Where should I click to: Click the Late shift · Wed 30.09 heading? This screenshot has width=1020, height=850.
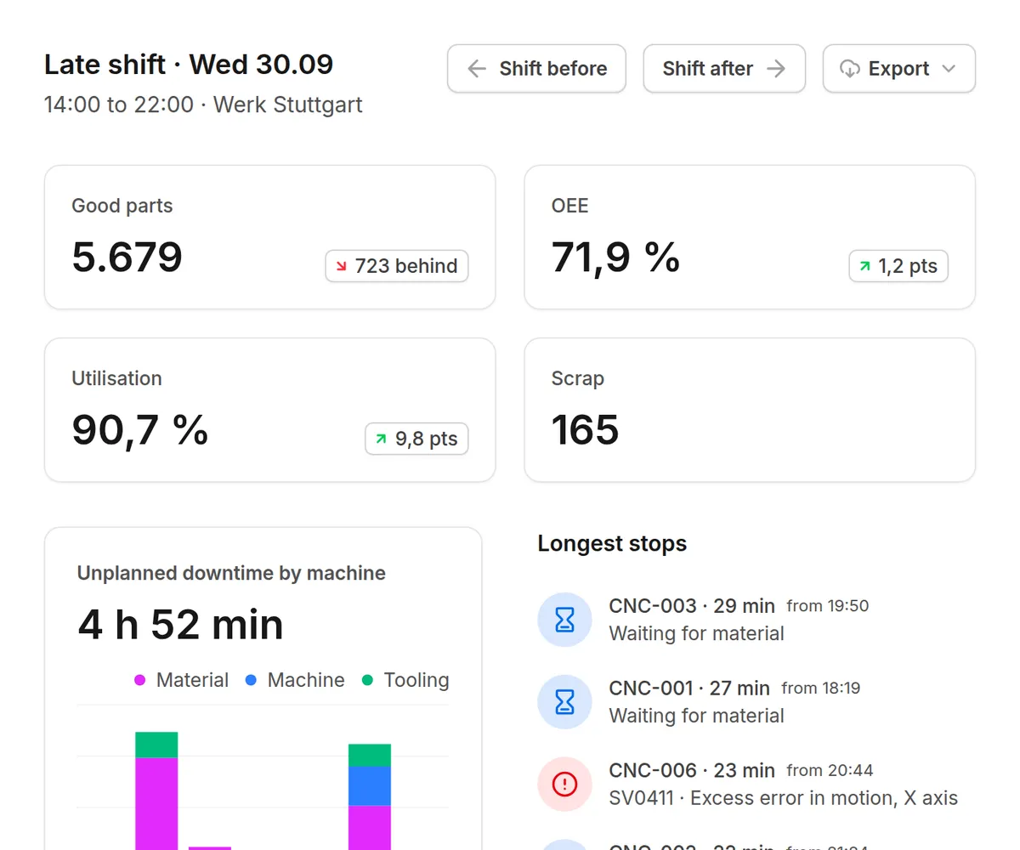coord(189,65)
